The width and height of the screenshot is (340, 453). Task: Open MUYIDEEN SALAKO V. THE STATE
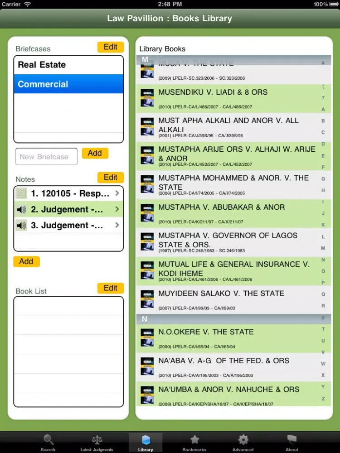tap(233, 299)
